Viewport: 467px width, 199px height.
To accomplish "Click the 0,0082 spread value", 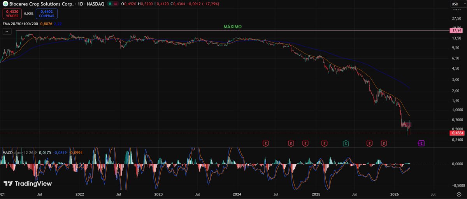I will (x=28, y=14).
